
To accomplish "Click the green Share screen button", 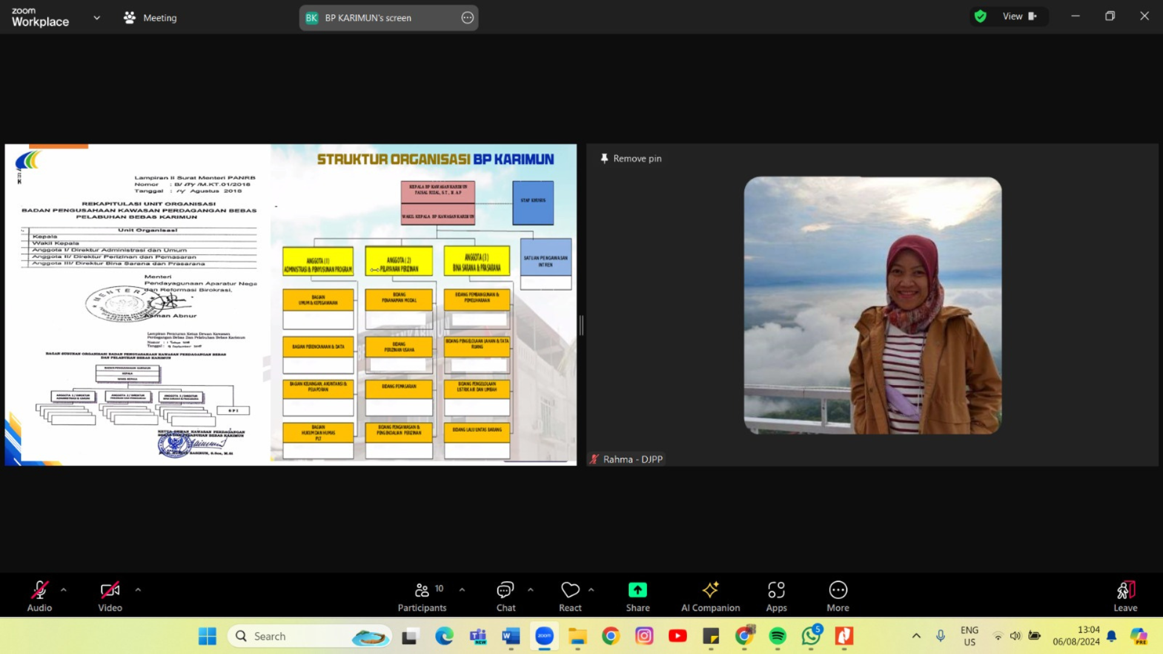I will tap(638, 596).
